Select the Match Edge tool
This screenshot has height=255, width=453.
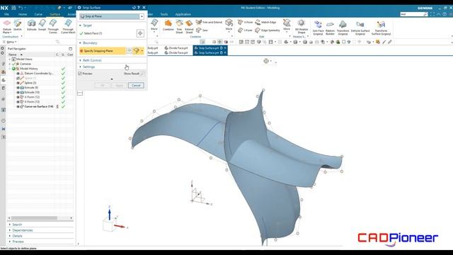(265, 22)
